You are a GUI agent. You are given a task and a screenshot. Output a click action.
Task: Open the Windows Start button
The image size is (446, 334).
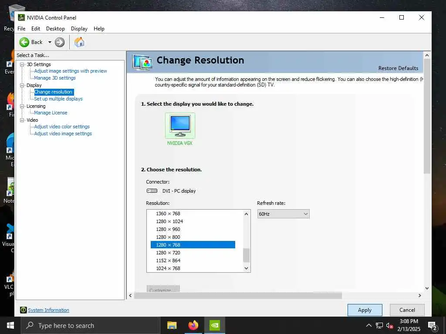10,325
